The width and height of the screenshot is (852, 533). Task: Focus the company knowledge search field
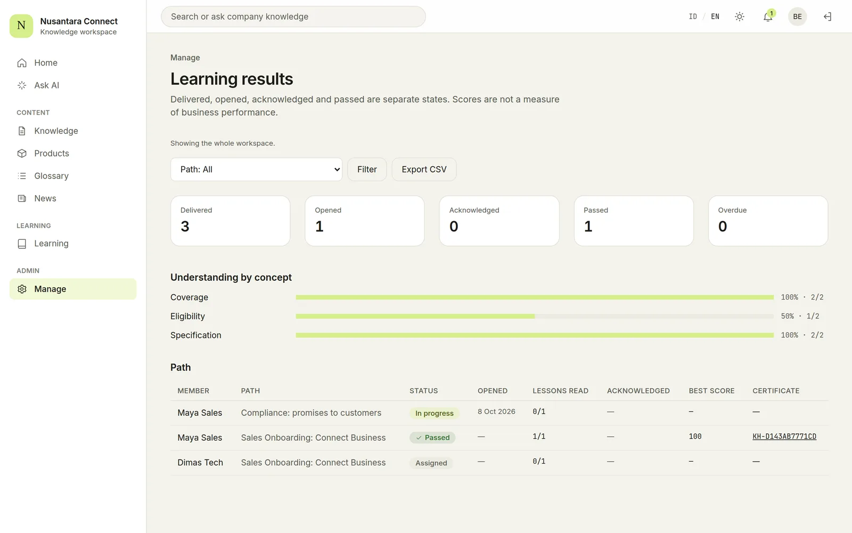point(293,17)
